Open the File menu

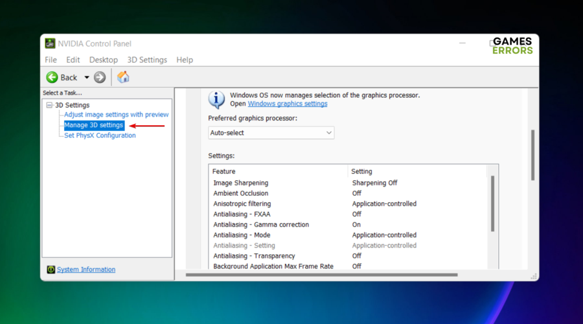pyautogui.click(x=51, y=60)
